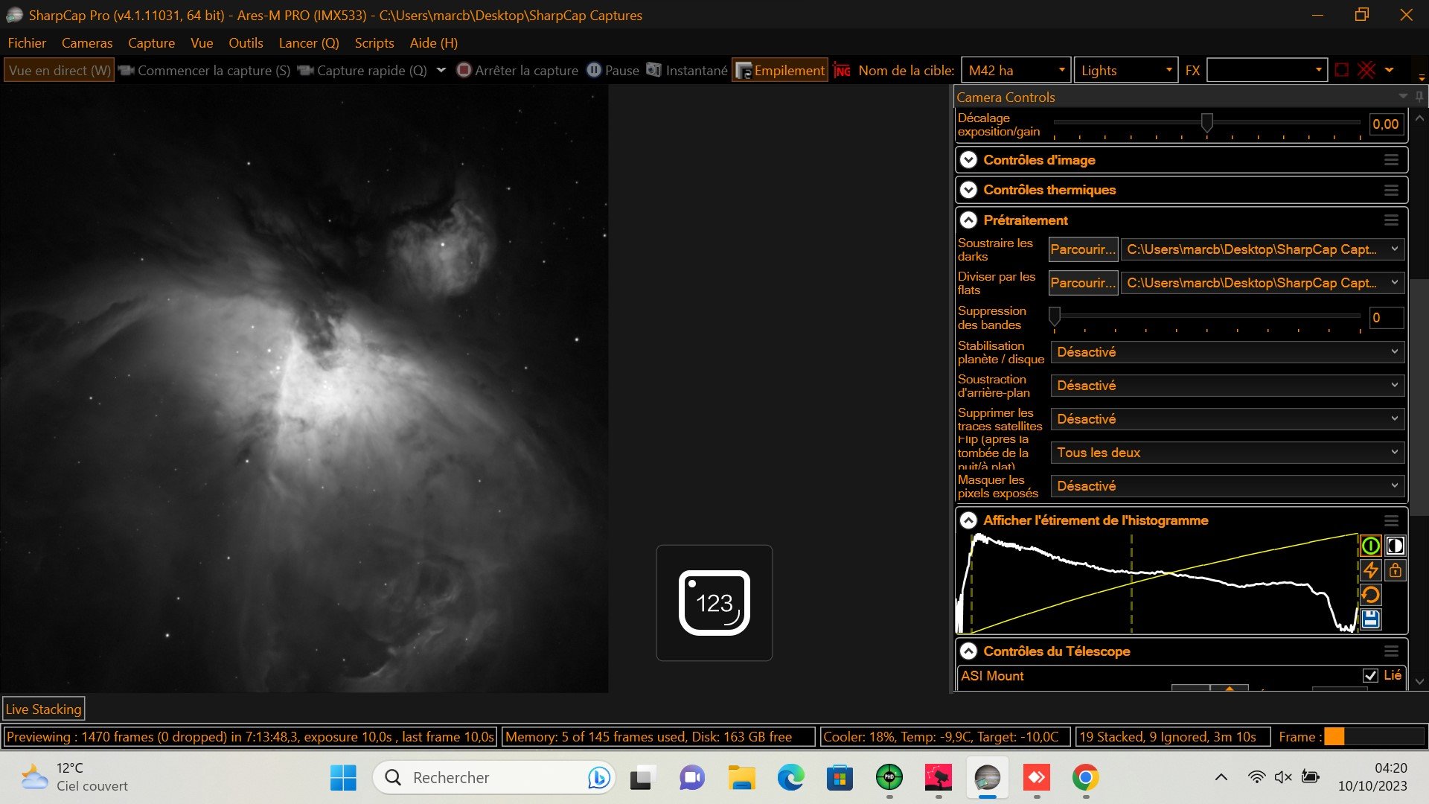Click the 123 overlay icon on preview

pos(714,603)
